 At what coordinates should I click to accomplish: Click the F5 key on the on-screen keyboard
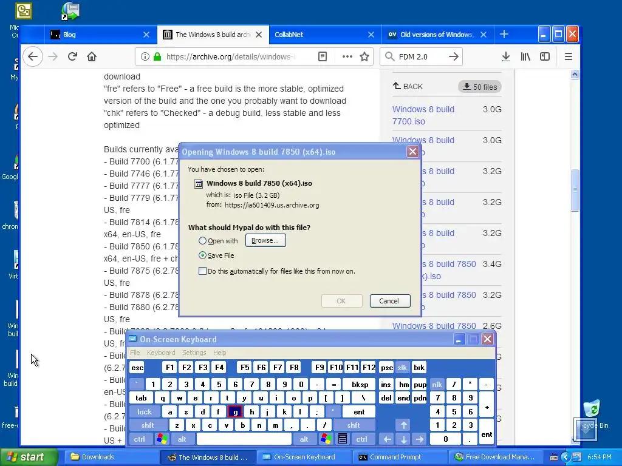tap(245, 368)
